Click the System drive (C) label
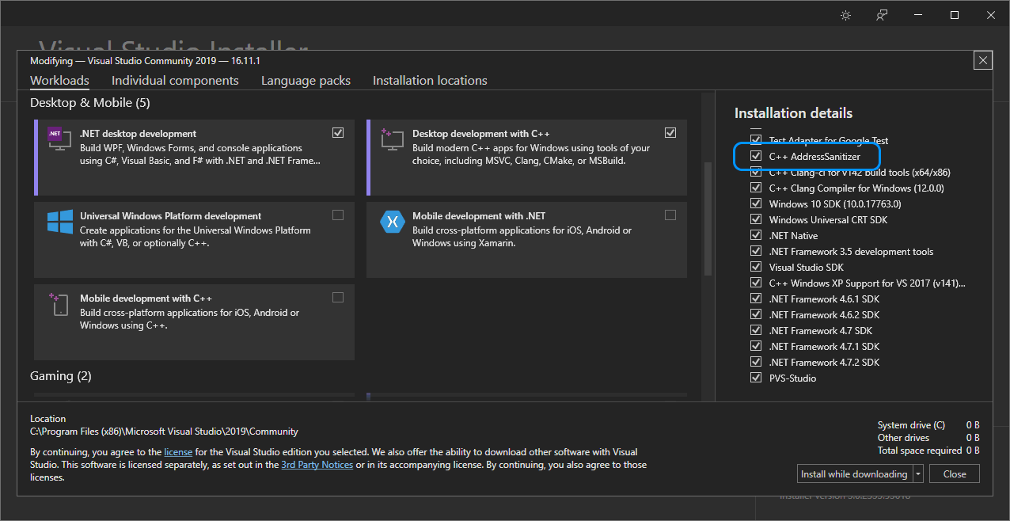 click(x=911, y=425)
